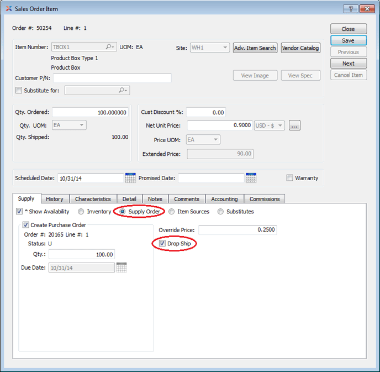Click the Adv. Item Search button
This screenshot has height=372, width=380.
255,48
